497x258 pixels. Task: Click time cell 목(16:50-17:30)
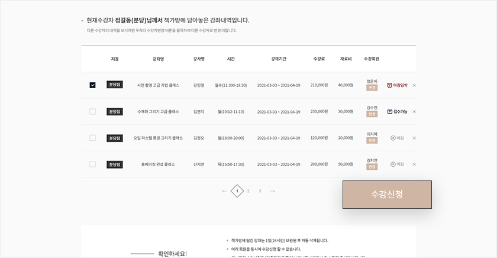click(231, 164)
